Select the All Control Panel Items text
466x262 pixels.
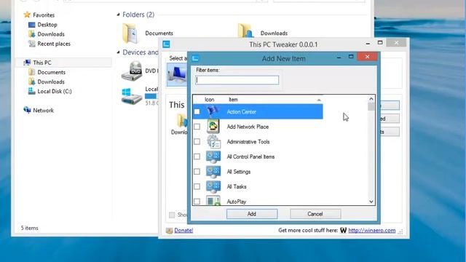click(x=250, y=156)
